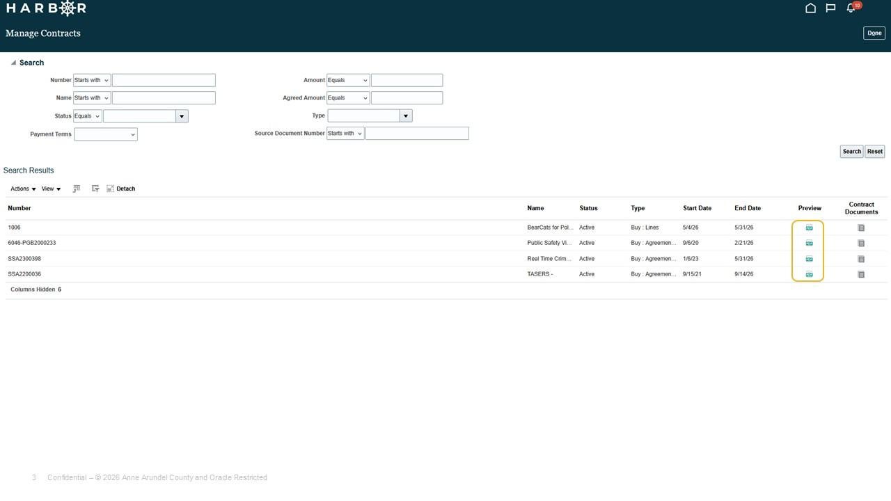This screenshot has width=891, height=501.
Task: Focus the Type value field
Action: (363, 116)
